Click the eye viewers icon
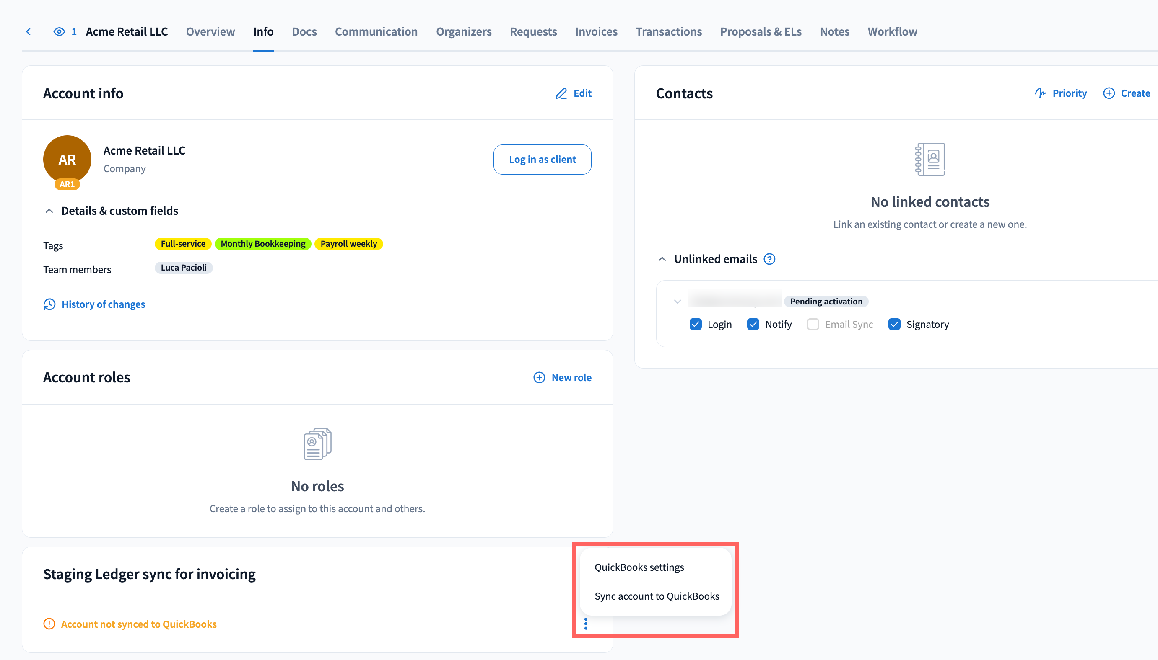Image resolution: width=1158 pixels, height=660 pixels. [x=59, y=31]
